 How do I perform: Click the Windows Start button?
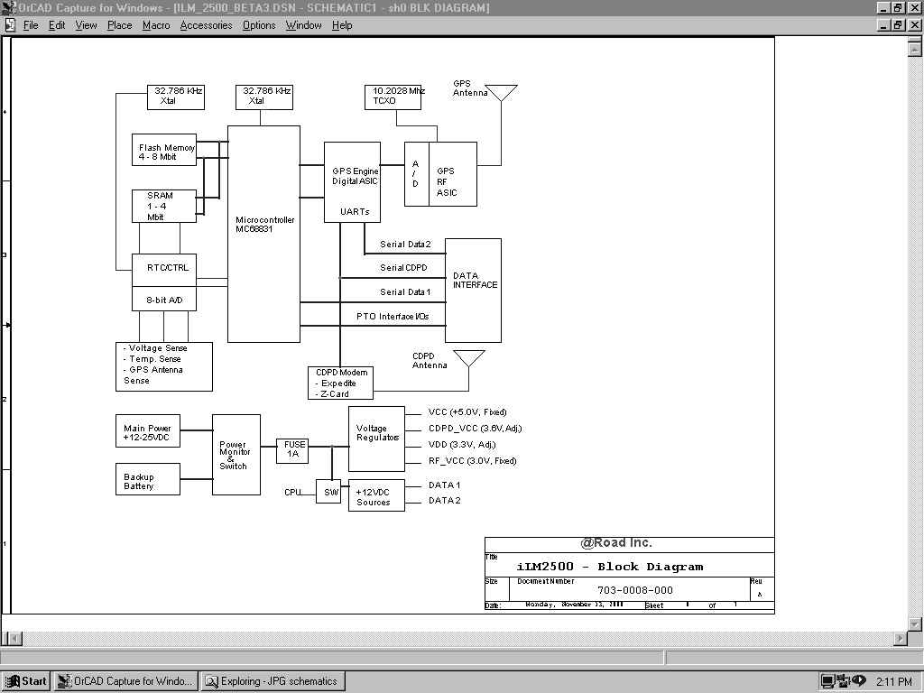click(x=26, y=681)
